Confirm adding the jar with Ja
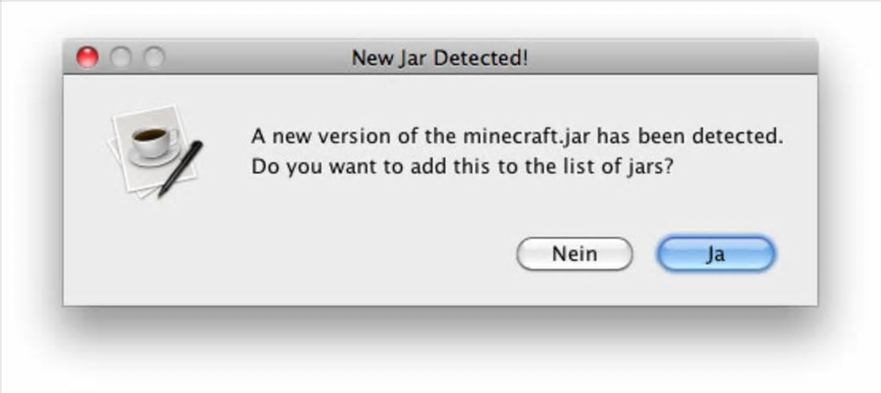The image size is (881, 393). [x=716, y=255]
